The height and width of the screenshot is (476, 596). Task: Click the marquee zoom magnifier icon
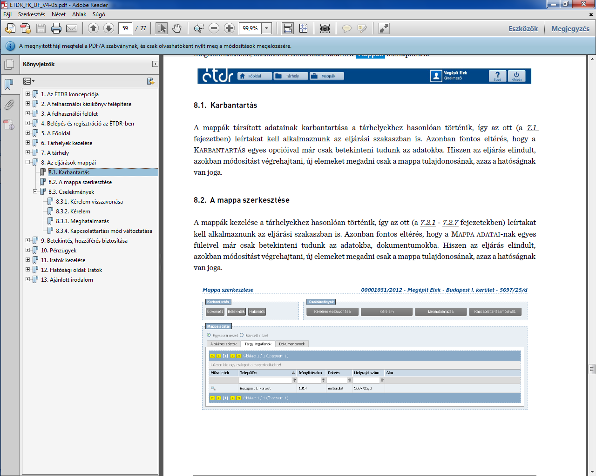point(198,28)
